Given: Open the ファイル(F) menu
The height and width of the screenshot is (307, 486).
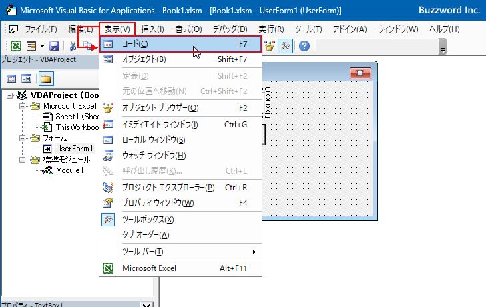Looking at the screenshot, I should coord(41,29).
